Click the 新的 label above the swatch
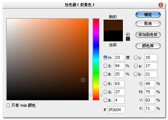 (113, 17)
